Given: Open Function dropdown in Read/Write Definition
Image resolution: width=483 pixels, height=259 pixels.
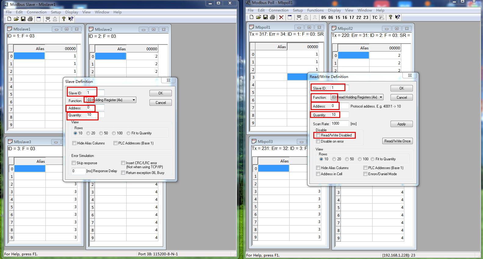Looking at the screenshot, I should pyautogui.click(x=381, y=97).
